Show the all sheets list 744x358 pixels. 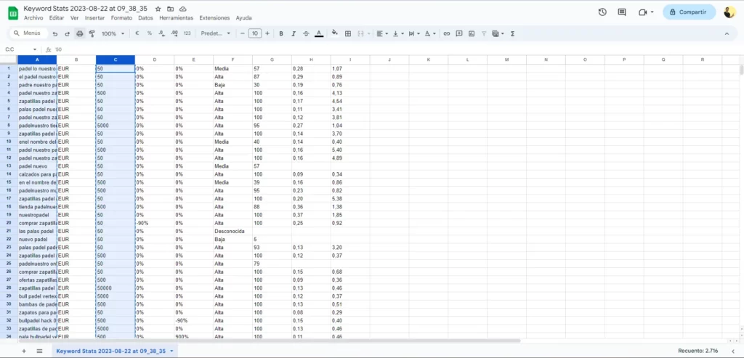tap(39, 351)
